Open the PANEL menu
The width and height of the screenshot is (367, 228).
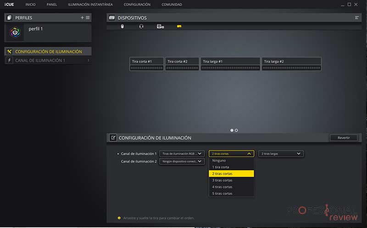52,5
